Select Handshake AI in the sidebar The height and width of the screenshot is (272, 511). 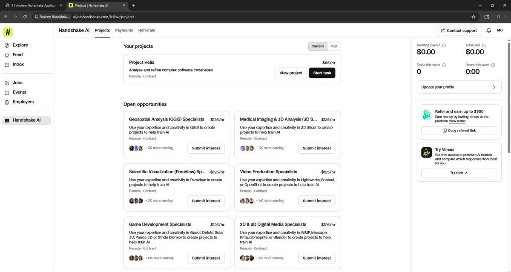pyautogui.click(x=26, y=120)
